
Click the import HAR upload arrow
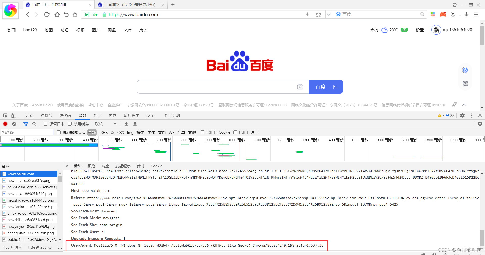pyautogui.click(x=126, y=124)
